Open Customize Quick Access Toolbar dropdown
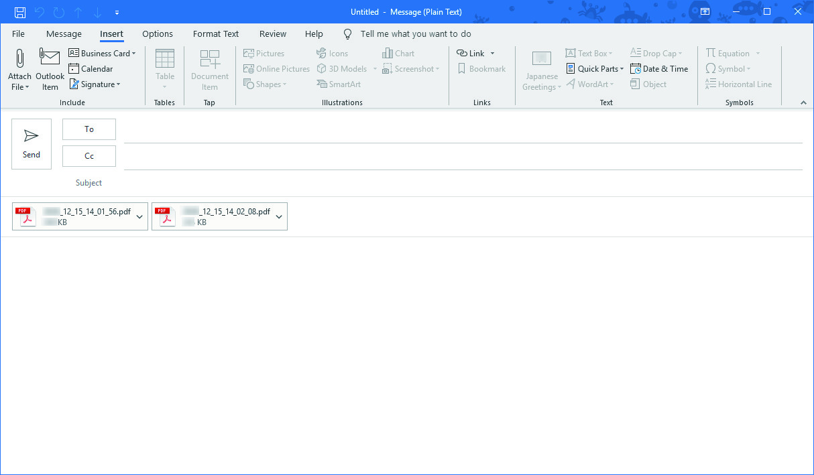The width and height of the screenshot is (814, 475). point(117,12)
